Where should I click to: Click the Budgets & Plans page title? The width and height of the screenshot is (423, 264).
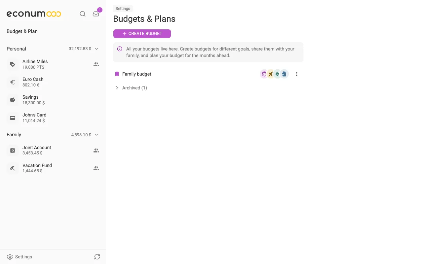click(x=144, y=19)
